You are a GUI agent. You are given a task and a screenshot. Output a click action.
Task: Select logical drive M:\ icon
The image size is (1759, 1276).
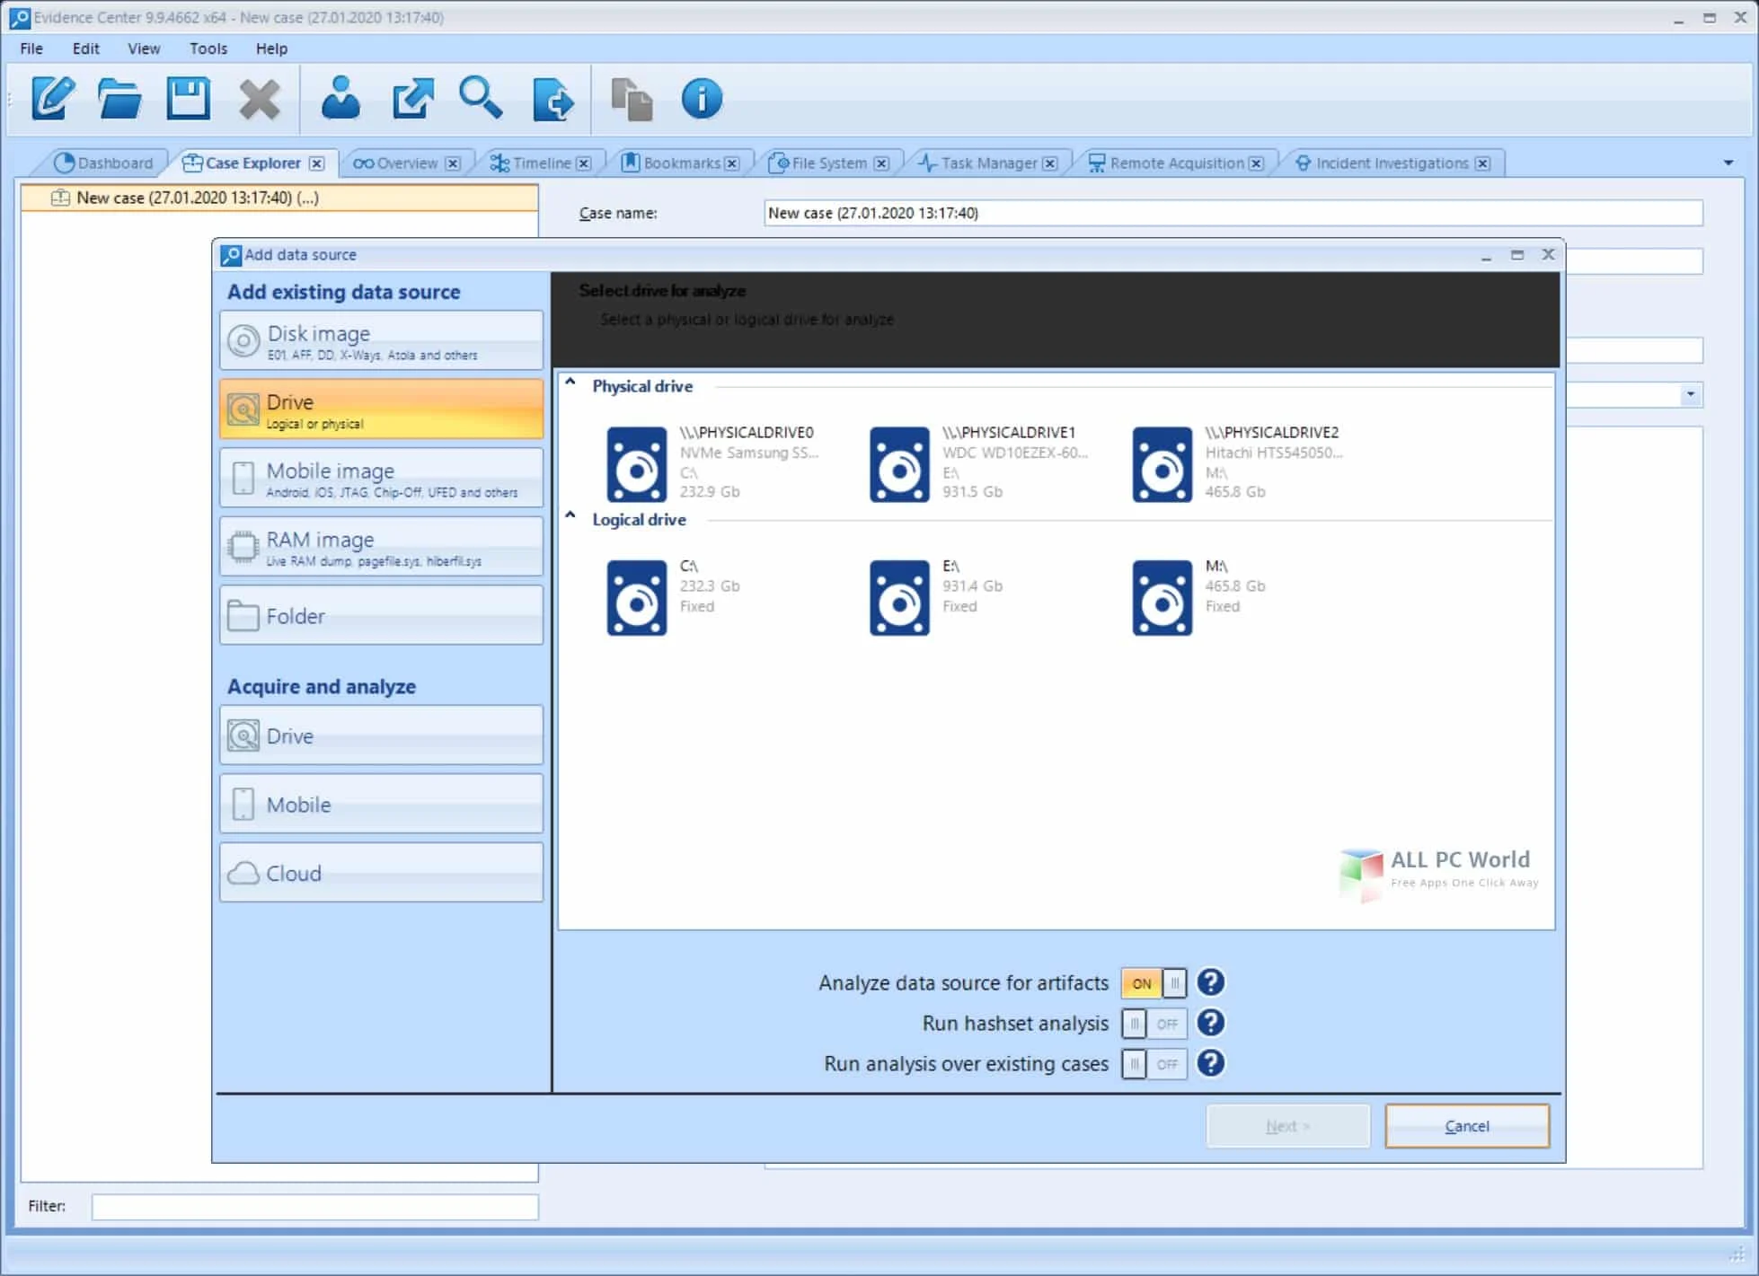tap(1162, 598)
